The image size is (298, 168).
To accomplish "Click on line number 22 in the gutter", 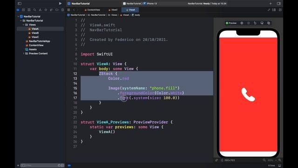I will (75, 122).
